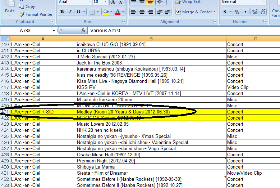This screenshot has width=280, height=188.
Task: Toggle Underline formatting
Action: pos(78,12)
